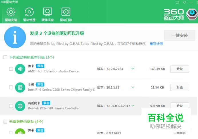Upgrade the AMD High Definition Audio driver
Screen dimensions: 198x139
[x=180, y=69]
